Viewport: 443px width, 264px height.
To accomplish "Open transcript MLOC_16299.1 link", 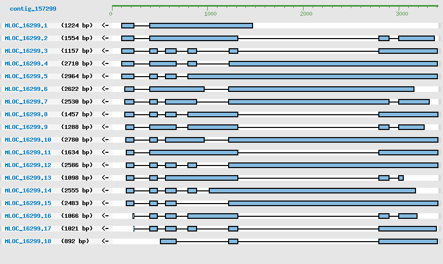I will [x=26, y=25].
